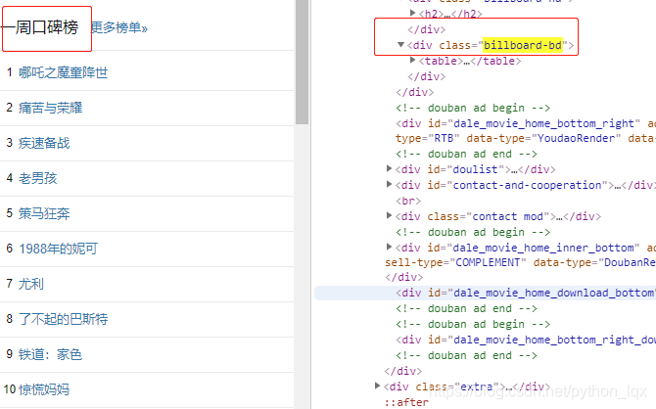Click the page's vertical scrollbar thumb
This screenshot has height=409, width=656.
pyautogui.click(x=302, y=62)
